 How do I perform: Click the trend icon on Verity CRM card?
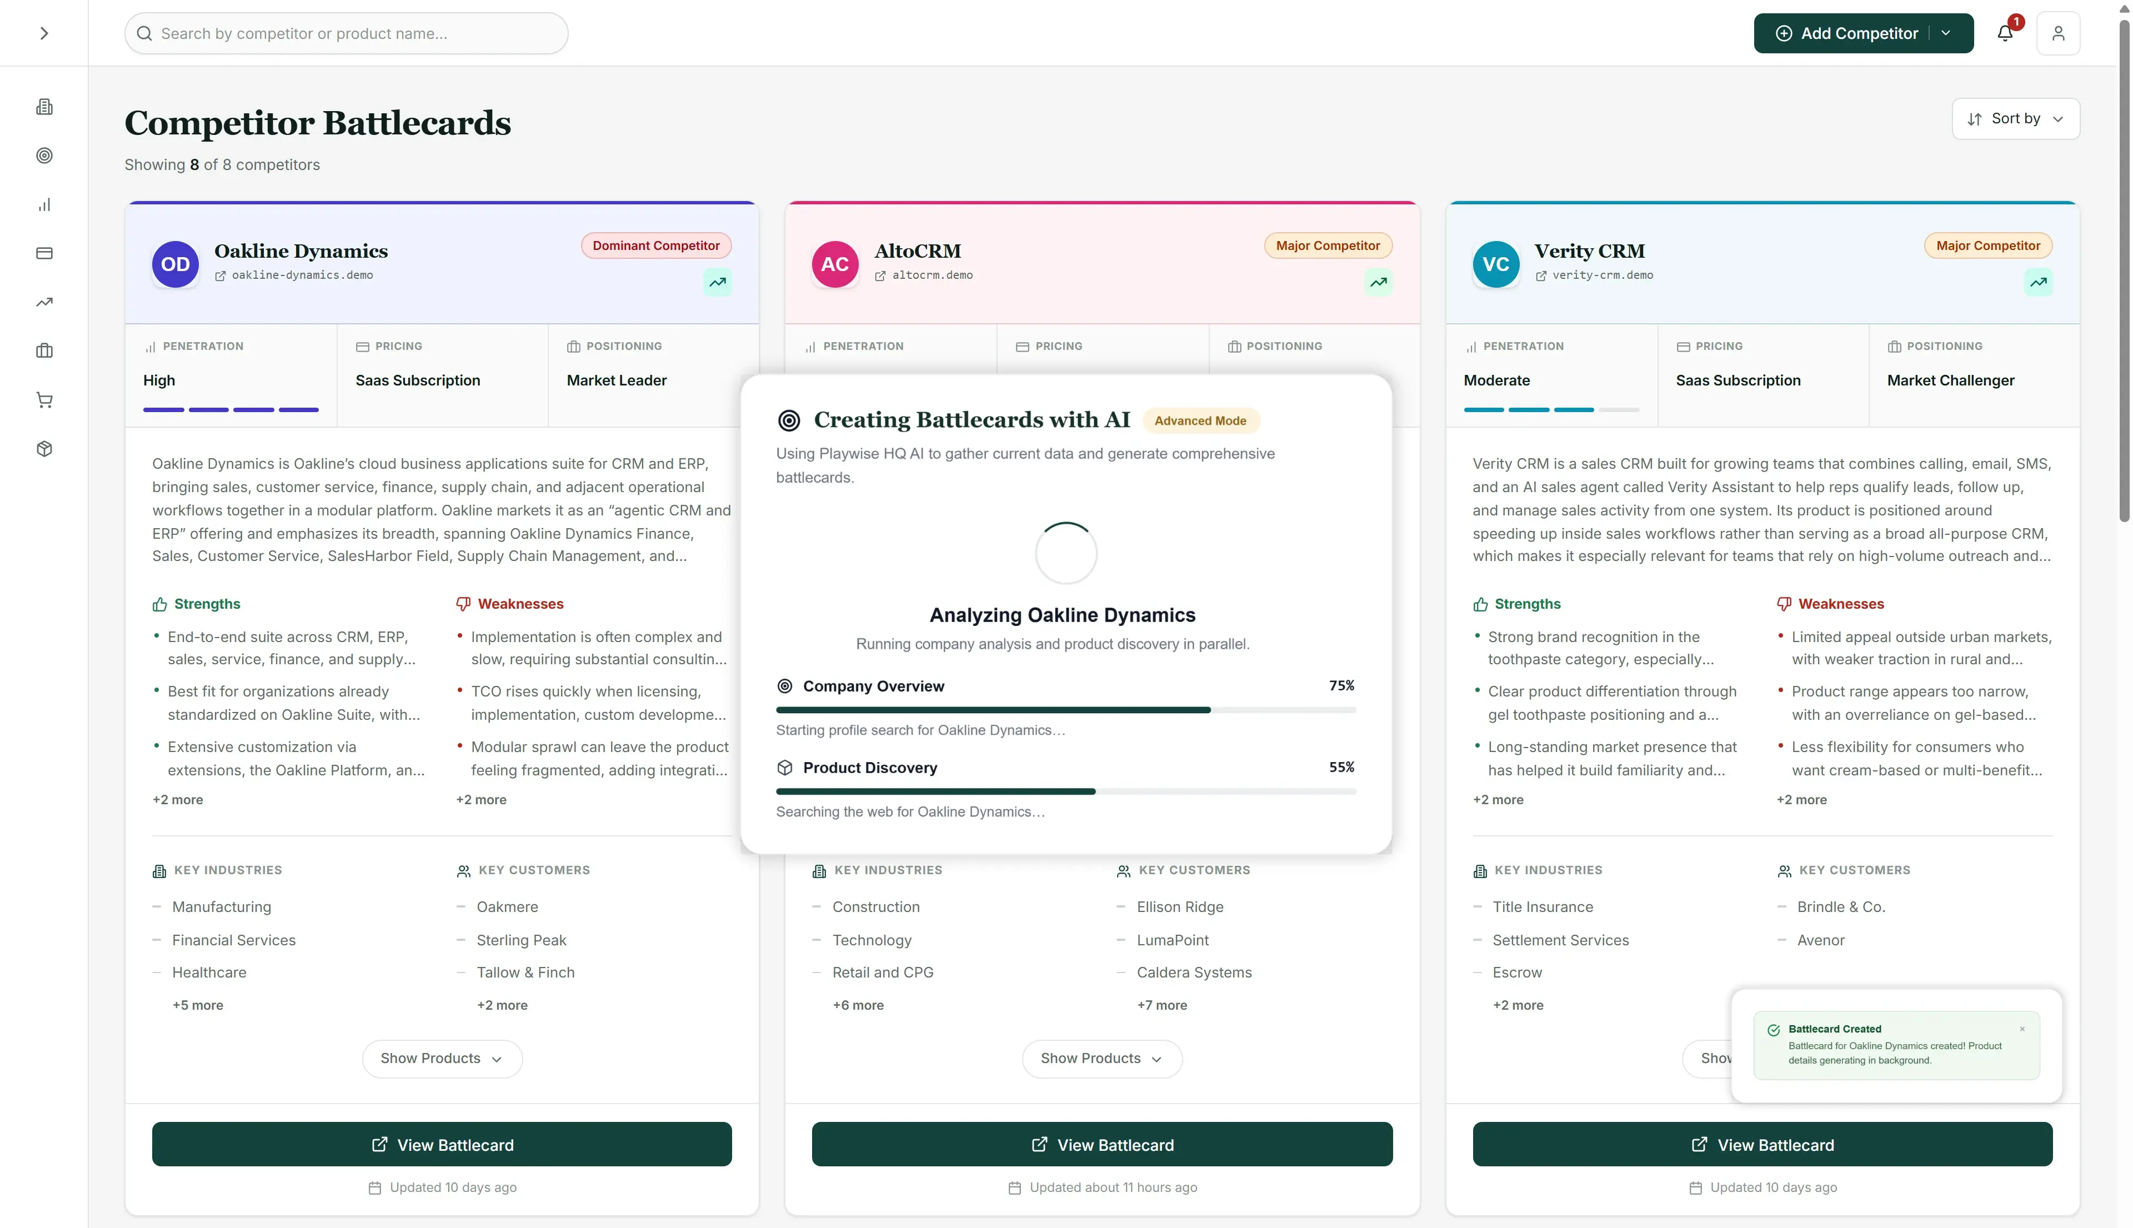coord(2039,283)
